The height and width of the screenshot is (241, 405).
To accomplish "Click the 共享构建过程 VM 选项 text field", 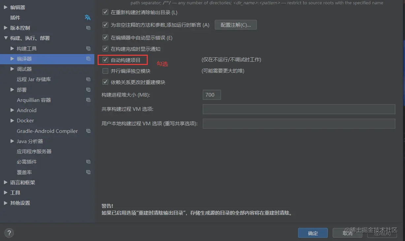I will coord(299,109).
